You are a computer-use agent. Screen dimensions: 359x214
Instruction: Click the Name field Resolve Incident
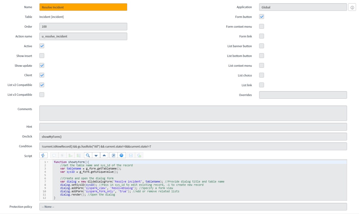(x=83, y=7)
